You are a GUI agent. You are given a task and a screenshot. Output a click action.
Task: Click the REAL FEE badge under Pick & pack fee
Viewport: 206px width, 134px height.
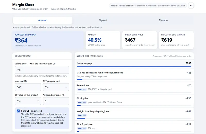point(82,128)
